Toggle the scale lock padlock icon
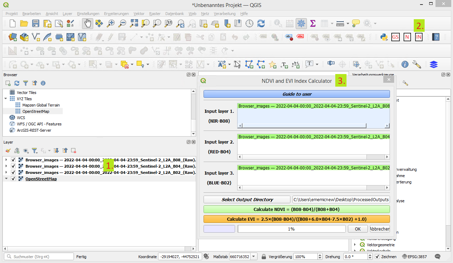Screen dimensions: 453x263 click(263, 256)
